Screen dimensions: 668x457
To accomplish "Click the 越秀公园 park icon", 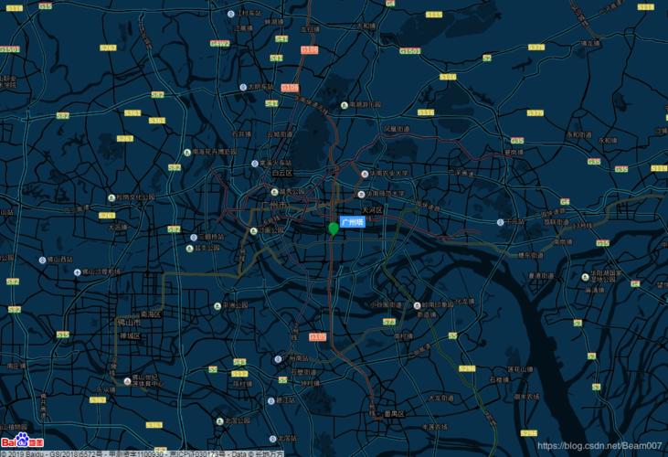I will click(275, 192).
